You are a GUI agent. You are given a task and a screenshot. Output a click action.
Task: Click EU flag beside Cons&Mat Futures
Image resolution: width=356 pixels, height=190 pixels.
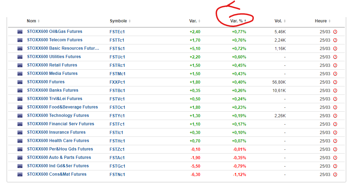(20, 175)
